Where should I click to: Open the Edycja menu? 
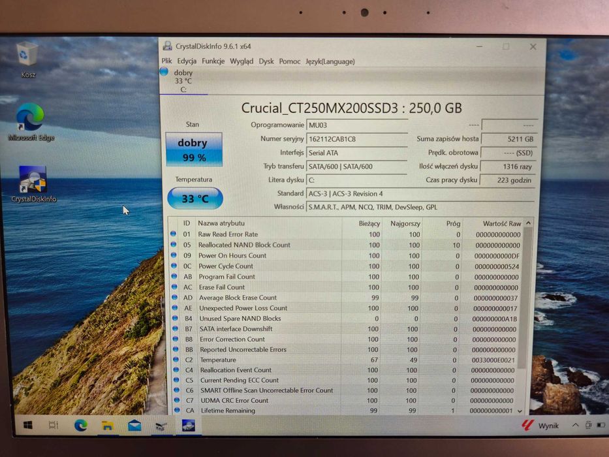click(x=187, y=61)
